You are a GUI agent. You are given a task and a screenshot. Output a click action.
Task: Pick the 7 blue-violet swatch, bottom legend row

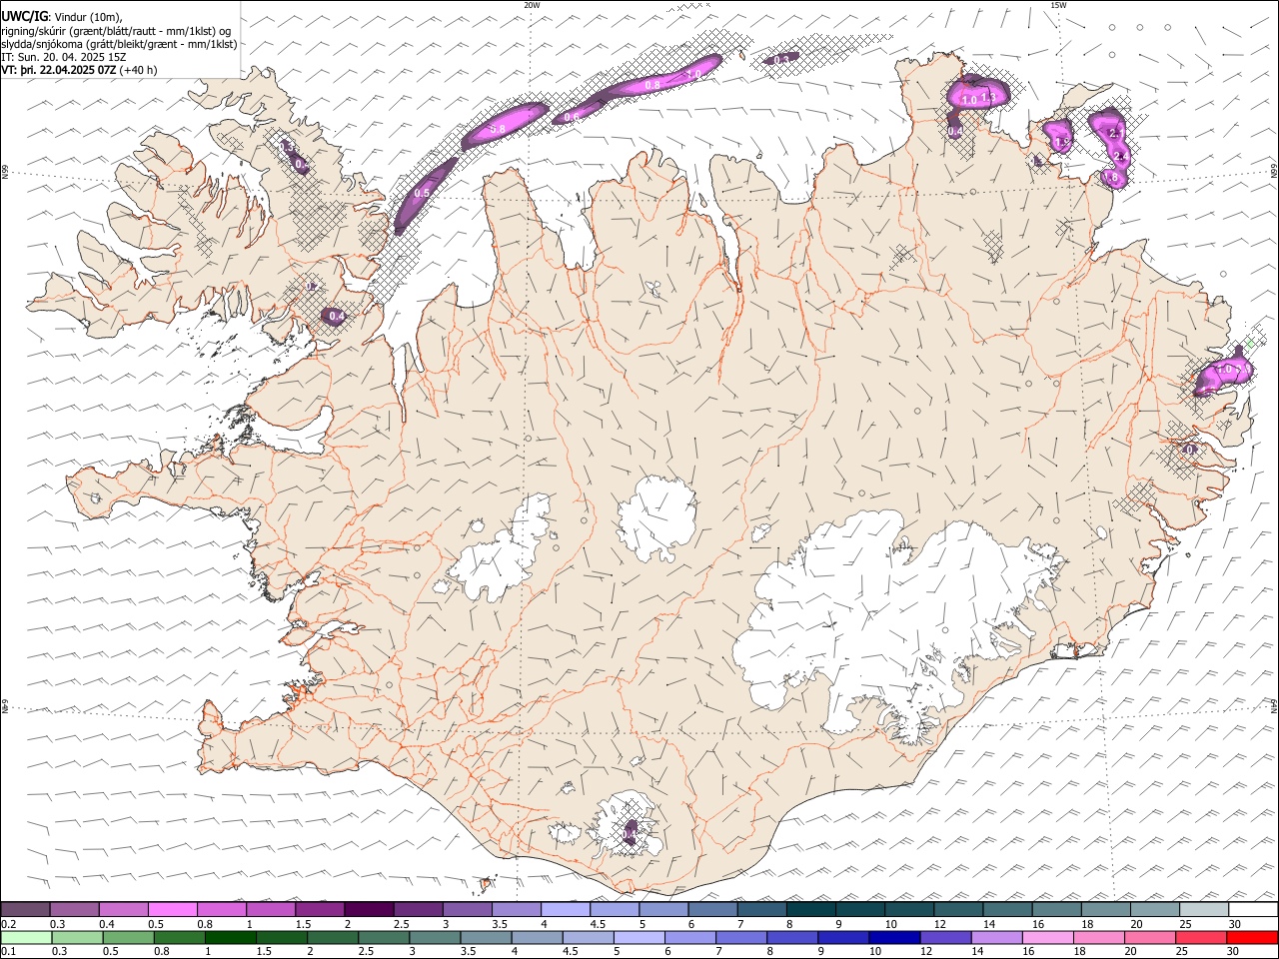point(741,937)
